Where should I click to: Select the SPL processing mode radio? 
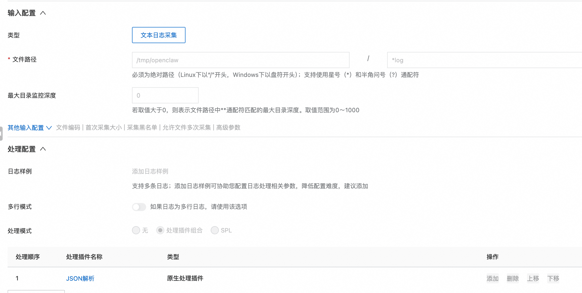pyautogui.click(x=215, y=230)
